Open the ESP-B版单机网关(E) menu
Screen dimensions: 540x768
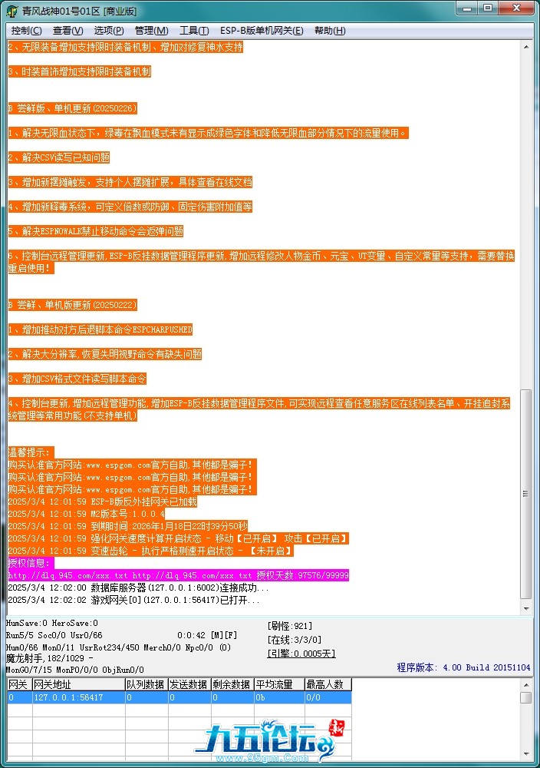[x=262, y=31]
